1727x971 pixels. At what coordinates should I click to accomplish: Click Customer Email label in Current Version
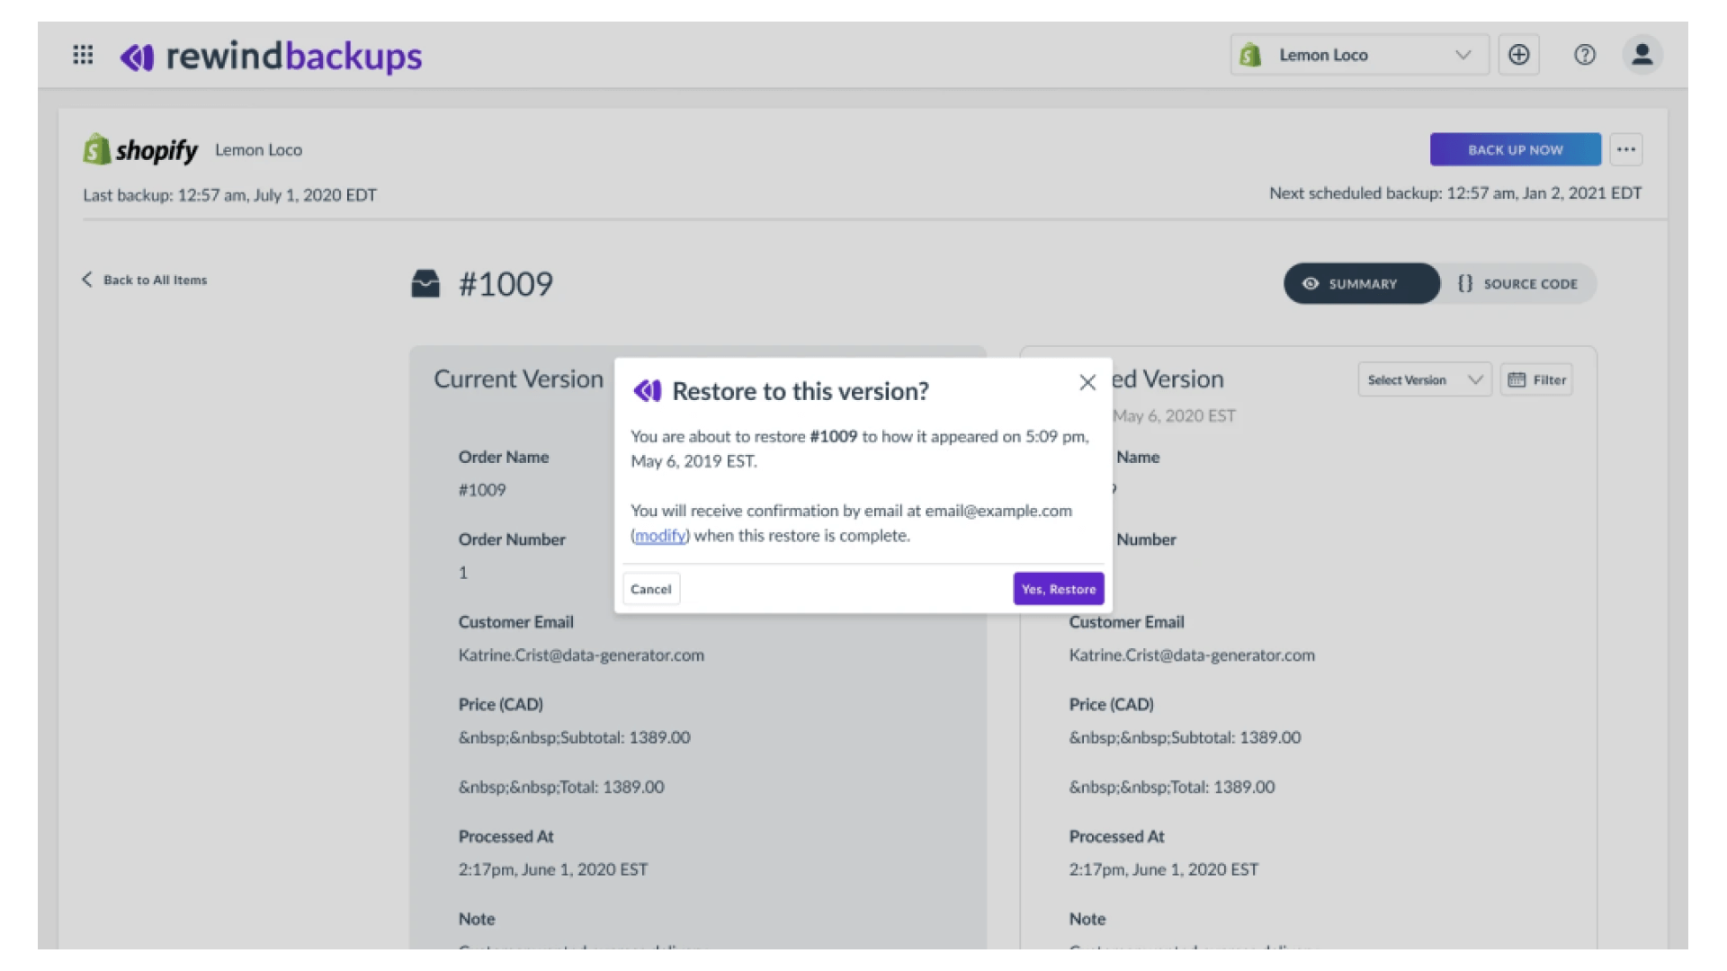tap(515, 622)
